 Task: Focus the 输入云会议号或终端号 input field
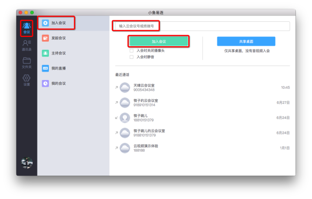202,26
